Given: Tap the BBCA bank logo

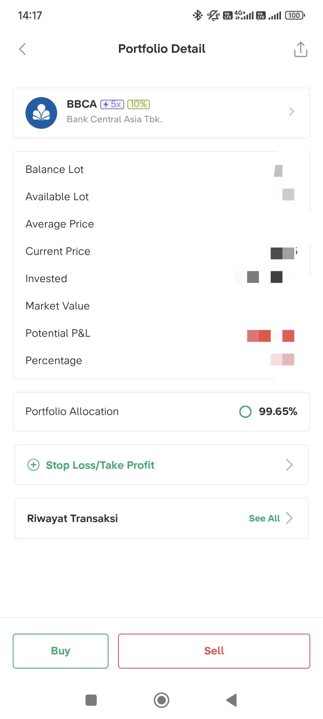Looking at the screenshot, I should click(x=41, y=113).
